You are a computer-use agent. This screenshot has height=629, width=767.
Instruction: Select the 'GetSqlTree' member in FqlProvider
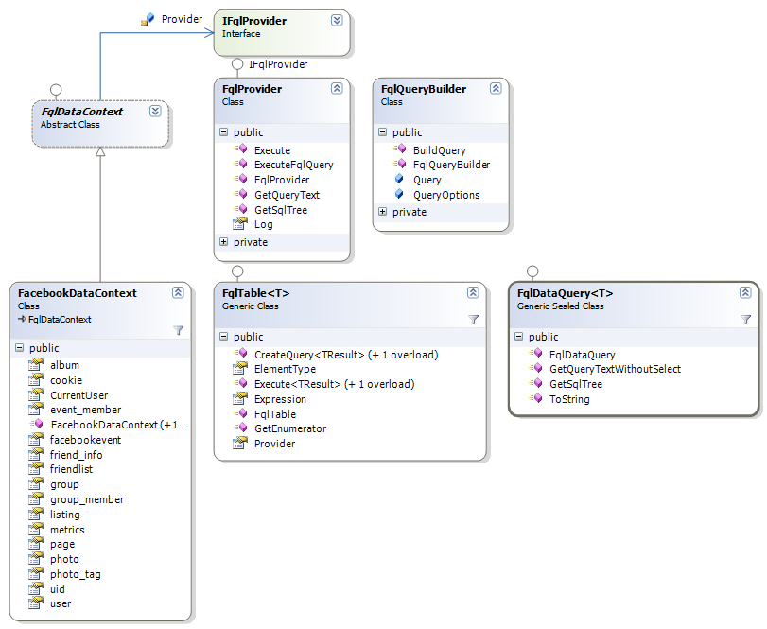pyautogui.click(x=281, y=210)
